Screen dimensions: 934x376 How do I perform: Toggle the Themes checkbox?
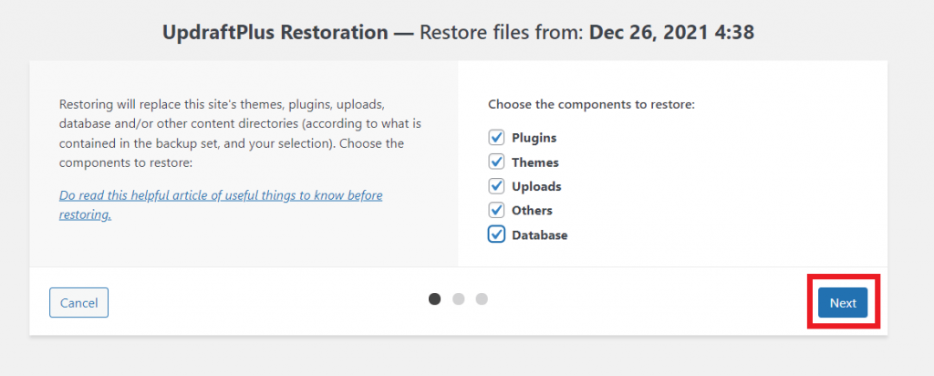(x=496, y=162)
